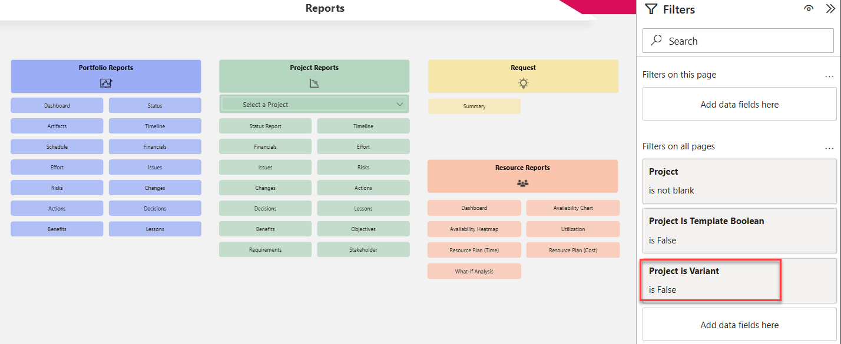This screenshot has width=841, height=344.
Task: Collapse the Filters pane with double chevron
Action: [x=830, y=9]
